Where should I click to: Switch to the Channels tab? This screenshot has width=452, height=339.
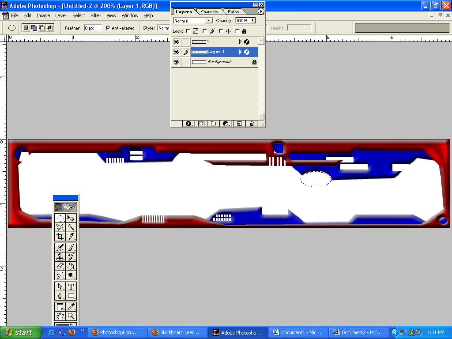[209, 12]
